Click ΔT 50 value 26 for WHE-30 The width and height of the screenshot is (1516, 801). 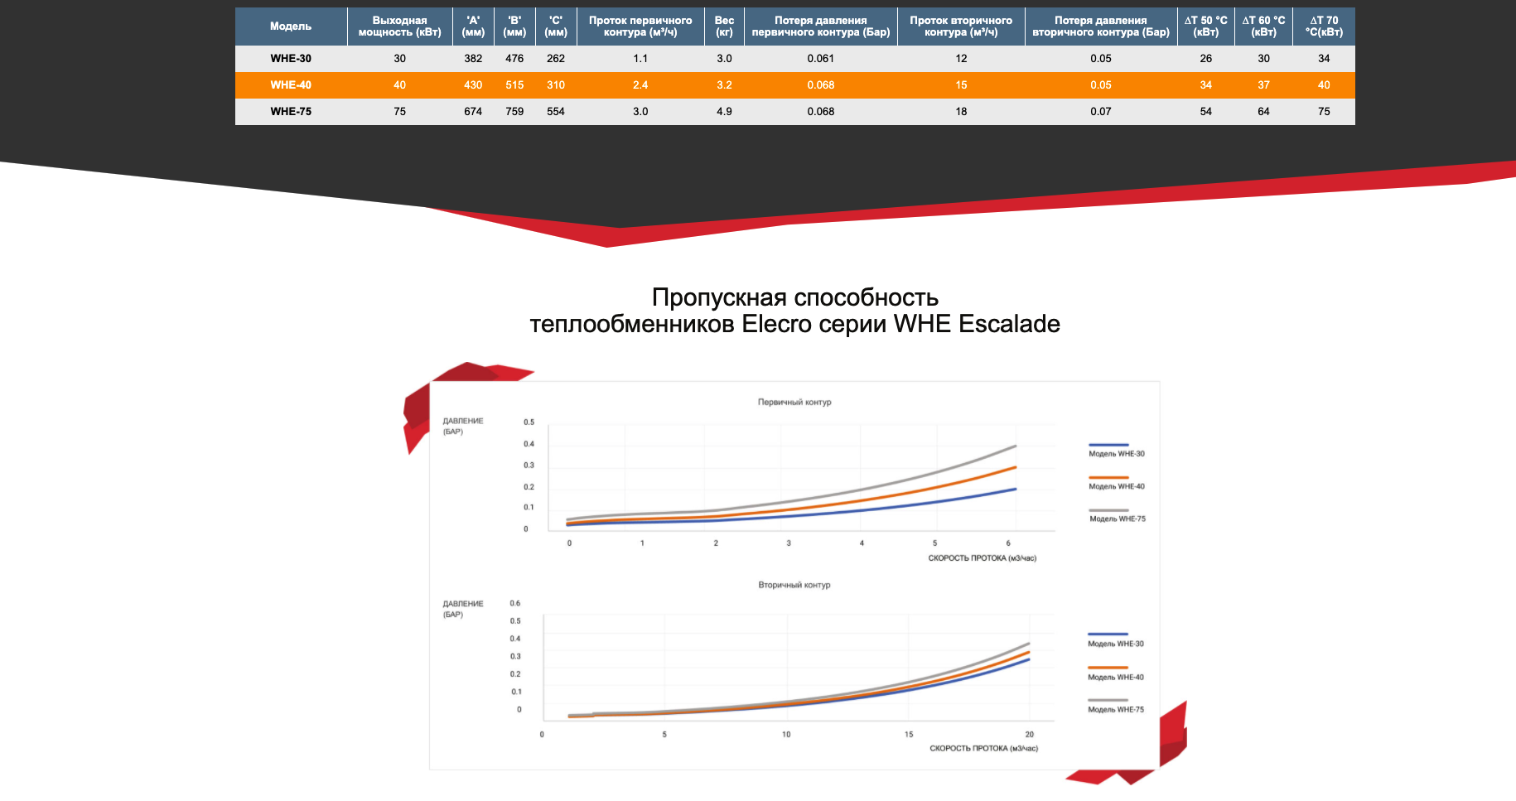click(1206, 59)
